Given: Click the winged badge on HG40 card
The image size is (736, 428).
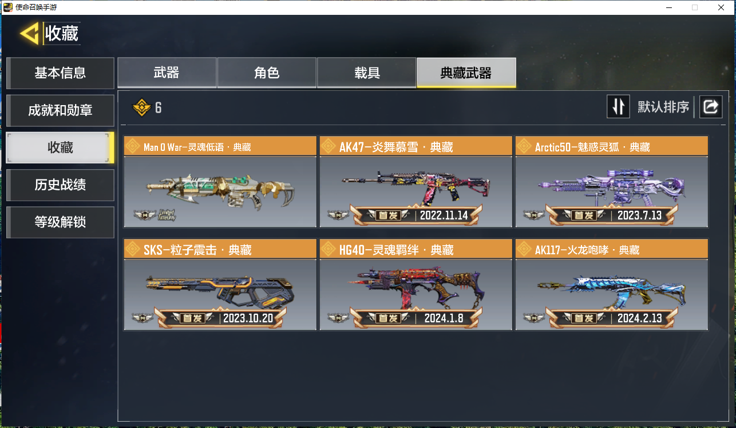Looking at the screenshot, I should 339,318.
